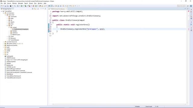Open the Source menu
The image size is (193, 108).
click(x=9, y=3)
